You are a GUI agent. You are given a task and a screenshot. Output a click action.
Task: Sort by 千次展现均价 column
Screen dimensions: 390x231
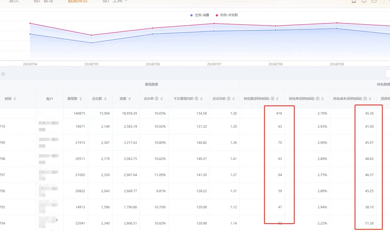click(201, 99)
